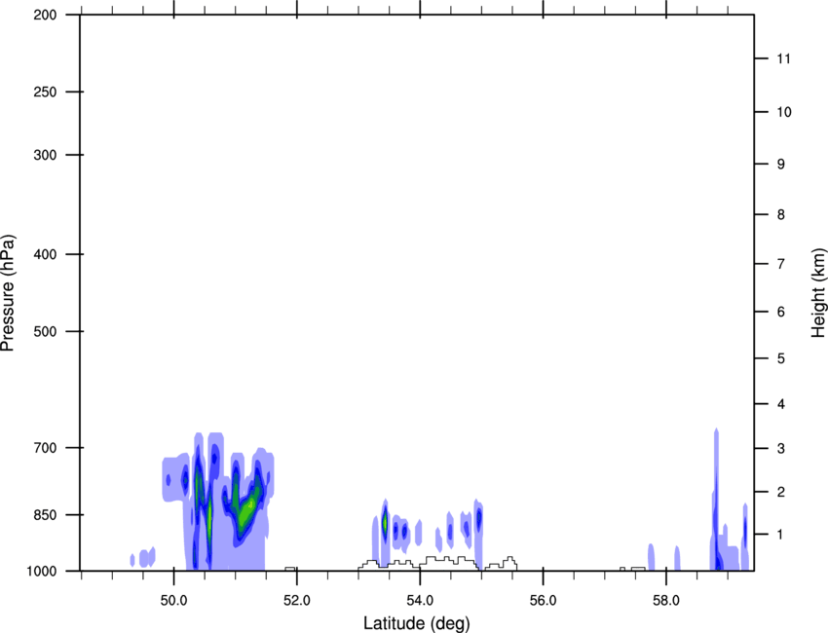Click the 10 km height label
The image size is (828, 633).
pos(784,112)
